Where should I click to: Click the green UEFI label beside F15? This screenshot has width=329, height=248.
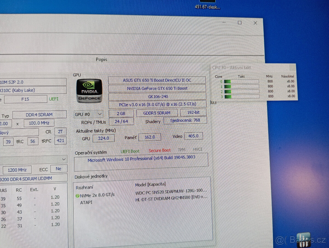pyautogui.click(x=54, y=99)
